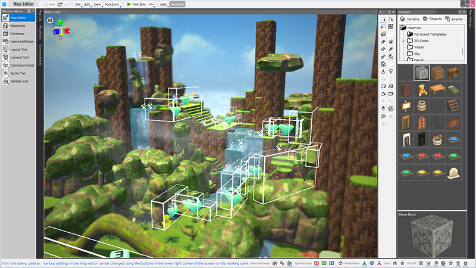Select the teddy bear stamp

point(422,89)
